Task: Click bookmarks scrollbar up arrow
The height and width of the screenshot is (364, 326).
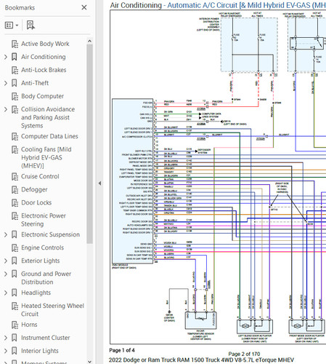Action: tap(89, 41)
